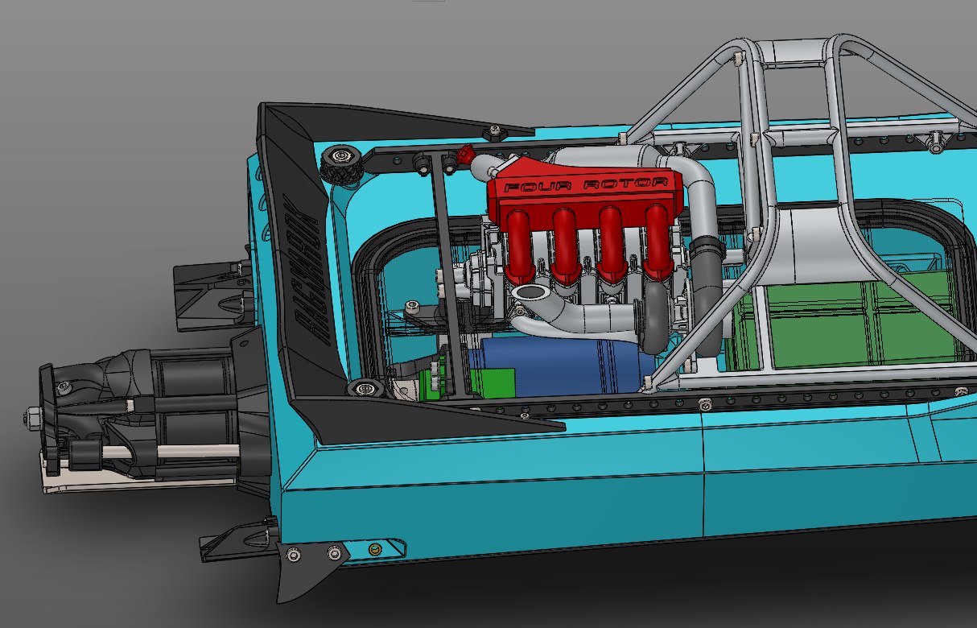
Task: Click the gold screw on the hull side
Action: pyautogui.click(x=374, y=550)
